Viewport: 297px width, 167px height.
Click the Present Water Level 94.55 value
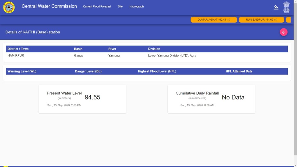pos(92,97)
